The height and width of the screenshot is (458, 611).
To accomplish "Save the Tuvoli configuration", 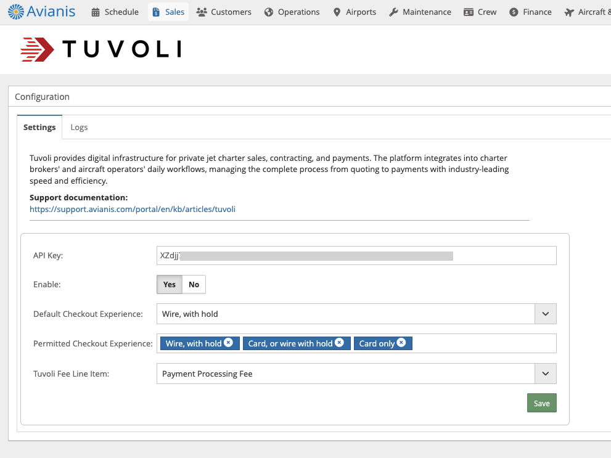I will click(x=542, y=403).
